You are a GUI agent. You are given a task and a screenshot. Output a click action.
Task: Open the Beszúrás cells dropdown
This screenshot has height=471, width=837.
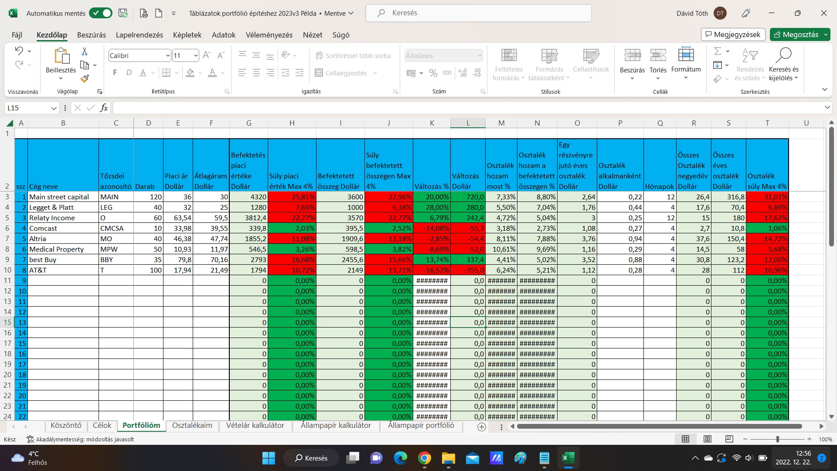pyautogui.click(x=632, y=78)
